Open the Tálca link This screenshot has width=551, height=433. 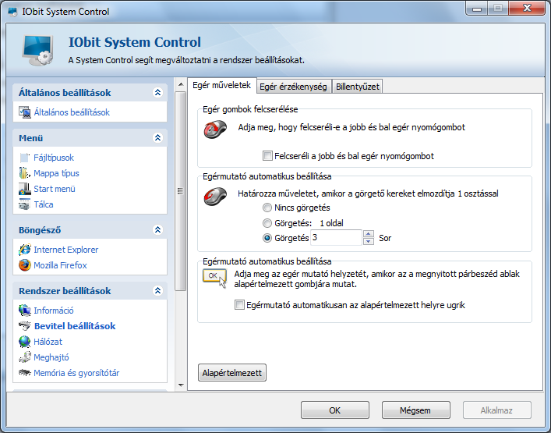tap(44, 204)
